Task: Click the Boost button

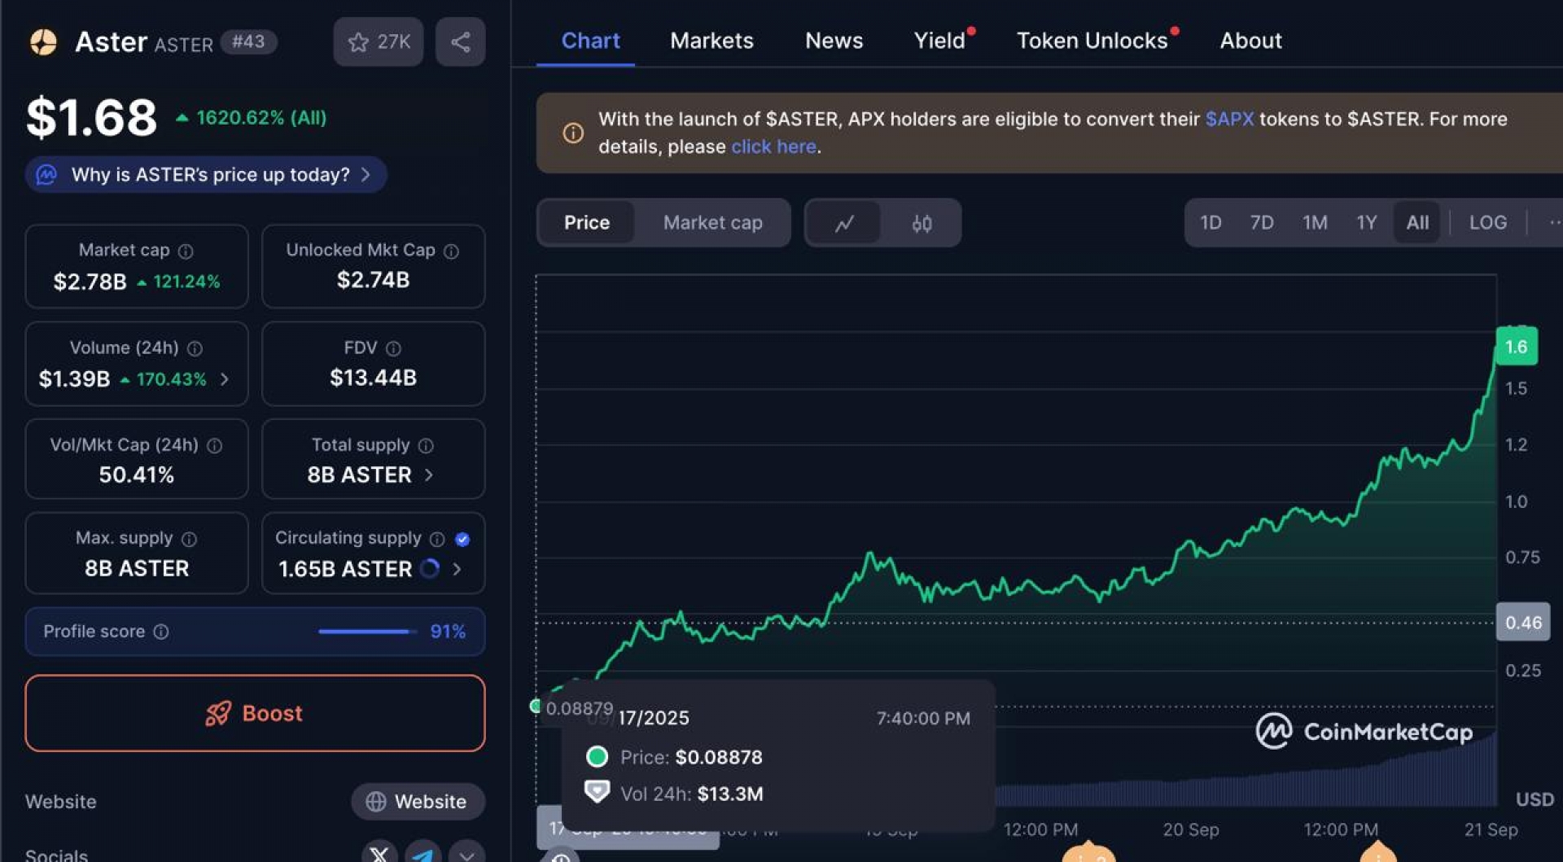Action: point(255,713)
